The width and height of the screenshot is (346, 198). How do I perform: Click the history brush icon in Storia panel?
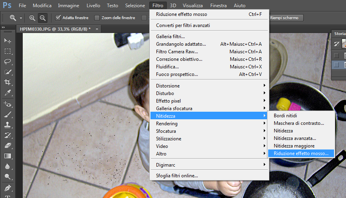(336, 44)
